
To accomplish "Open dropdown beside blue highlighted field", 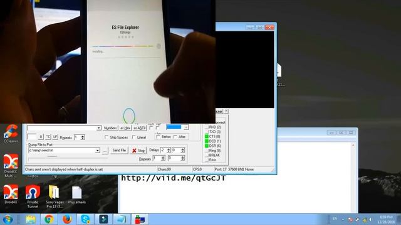I will point(186,127).
